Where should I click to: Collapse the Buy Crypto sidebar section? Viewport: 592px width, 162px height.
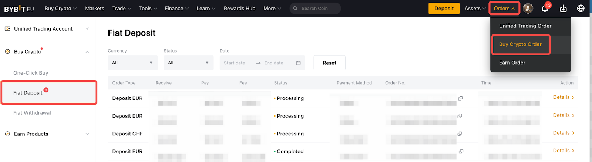tap(87, 52)
